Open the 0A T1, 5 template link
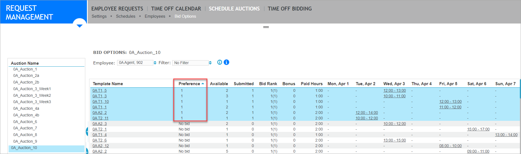This screenshot has width=521, height=154. [100, 90]
